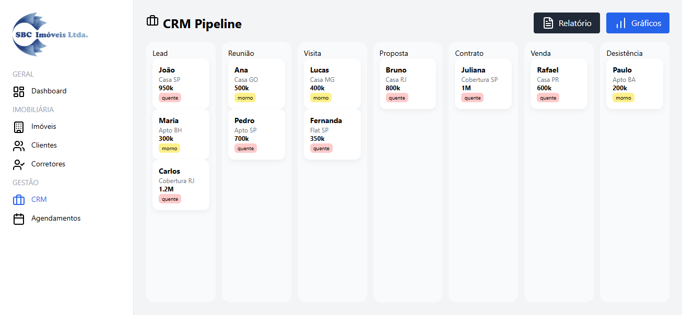Click the bar chart icon in Gráficos button
Image resolution: width=682 pixels, height=315 pixels.
pos(621,23)
